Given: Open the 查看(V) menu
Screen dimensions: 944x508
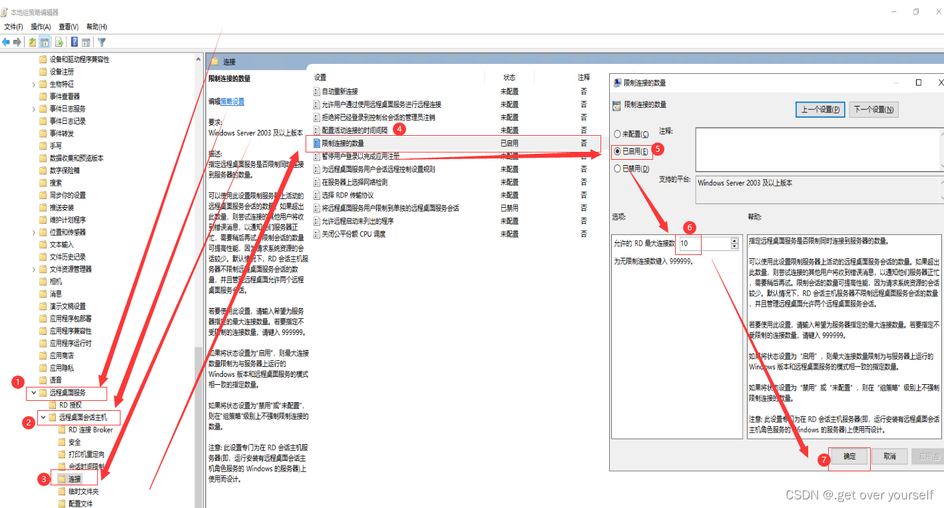Looking at the screenshot, I should [x=69, y=27].
